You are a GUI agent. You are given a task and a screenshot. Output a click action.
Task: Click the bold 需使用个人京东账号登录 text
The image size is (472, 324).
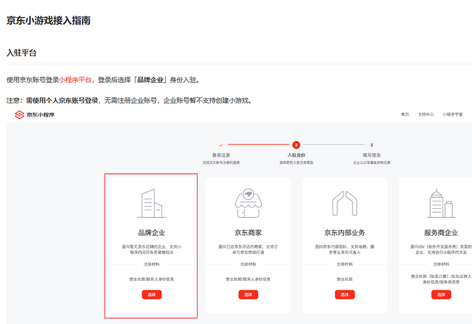click(62, 101)
